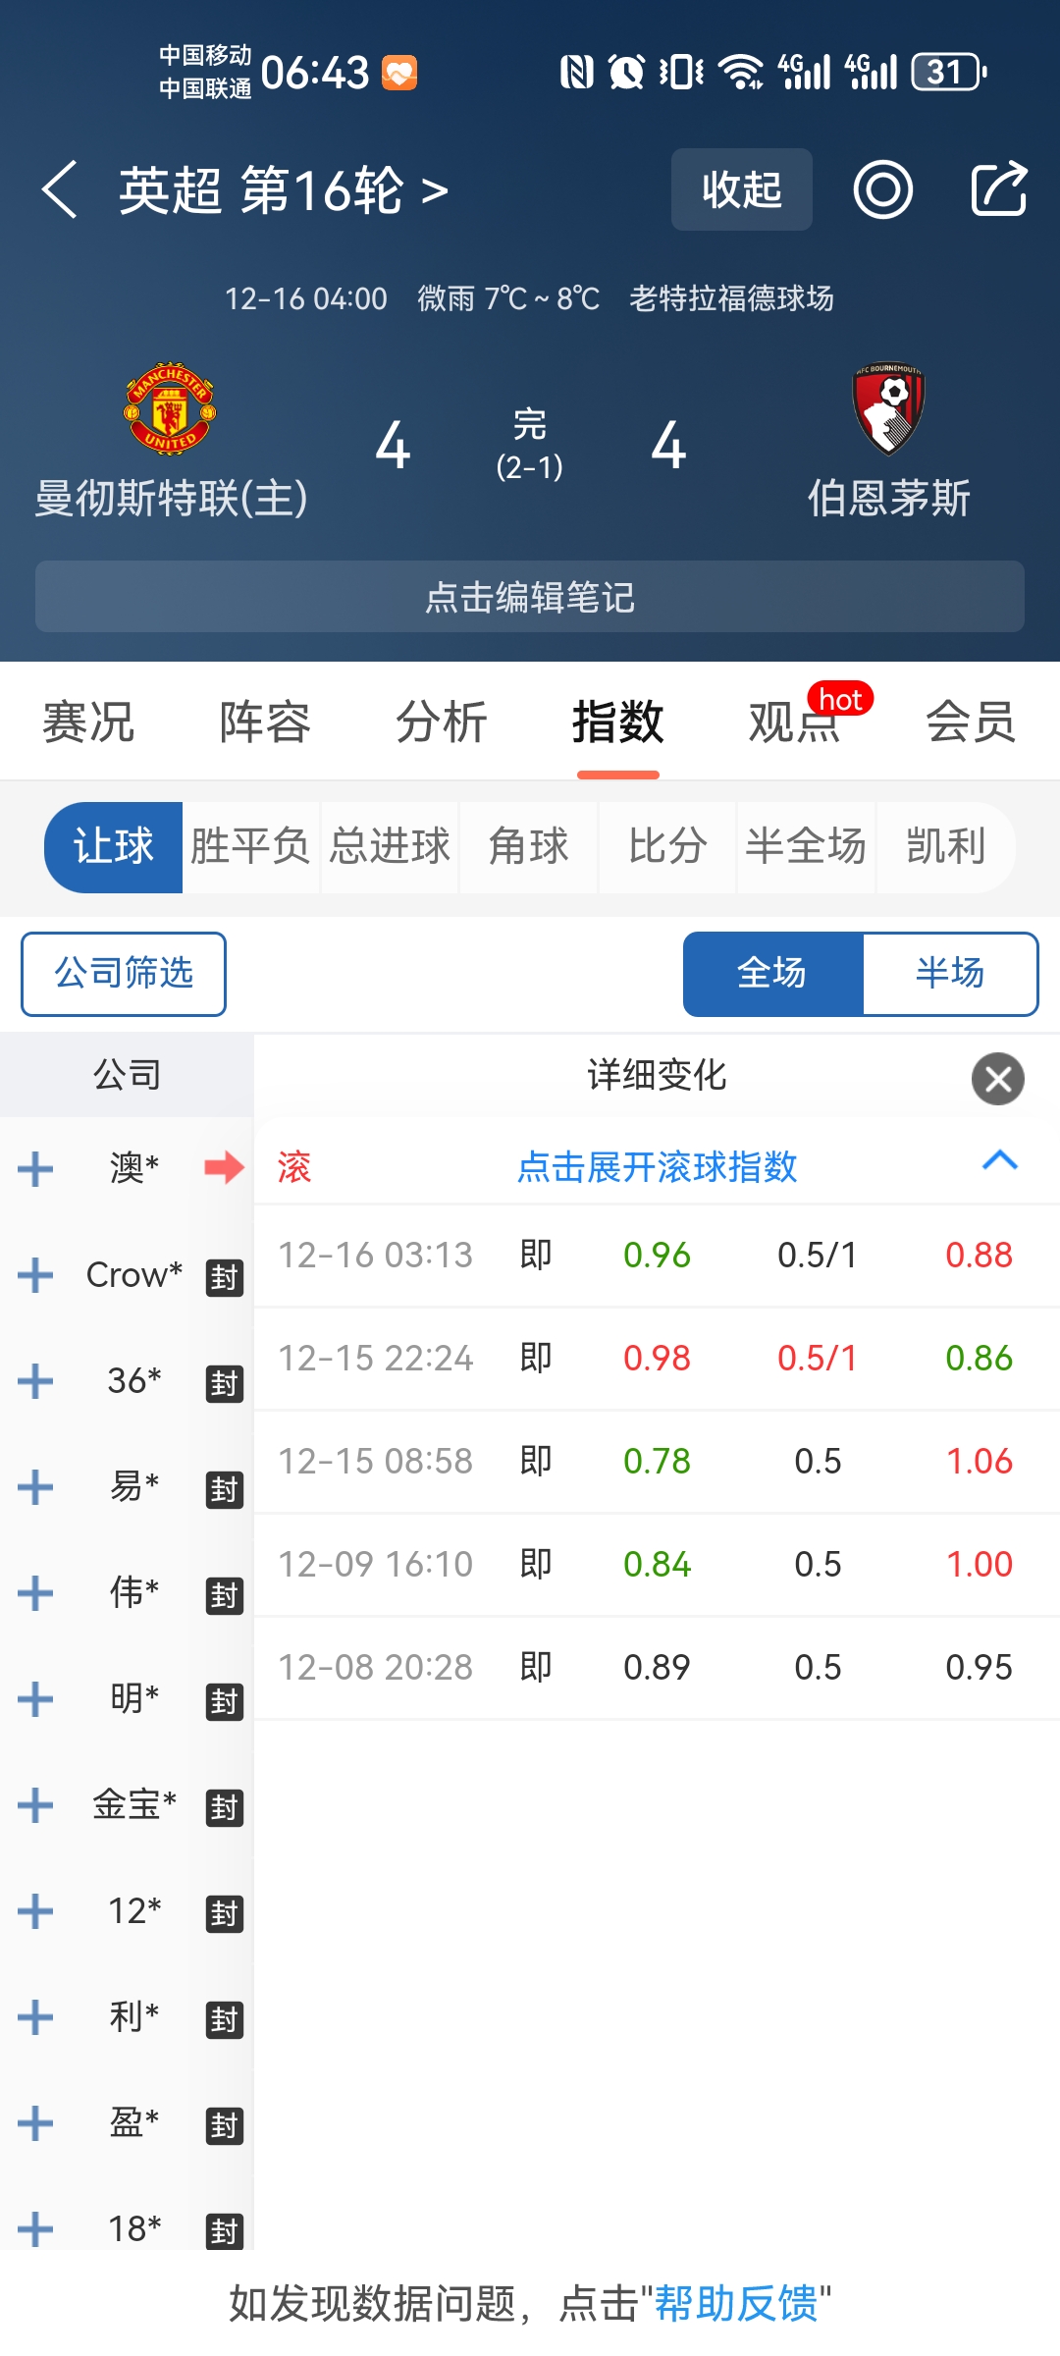The height and width of the screenshot is (2356, 1060).
Task: Open the 英超 第16轮 round selector
Action: (x=283, y=189)
